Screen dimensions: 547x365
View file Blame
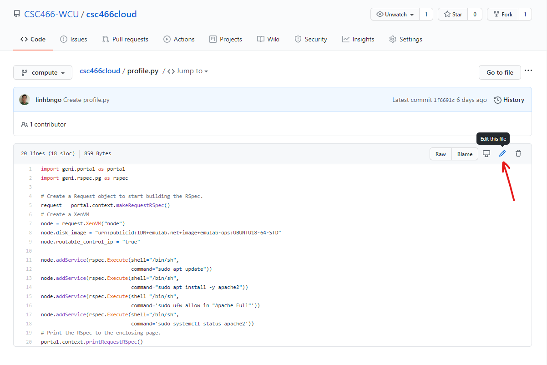click(465, 154)
